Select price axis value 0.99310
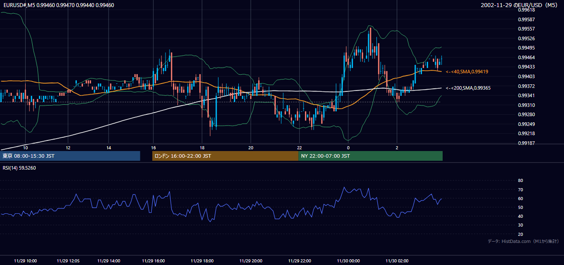Screen dimensions: 564x265 click(x=526, y=105)
